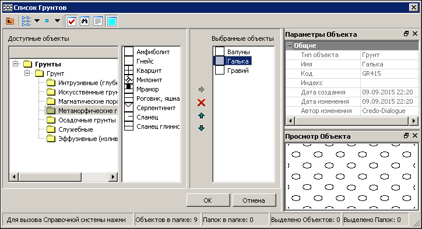This screenshot has width=422, height=229.
Task: Click the Код value GR415
Action: pyautogui.click(x=389, y=73)
